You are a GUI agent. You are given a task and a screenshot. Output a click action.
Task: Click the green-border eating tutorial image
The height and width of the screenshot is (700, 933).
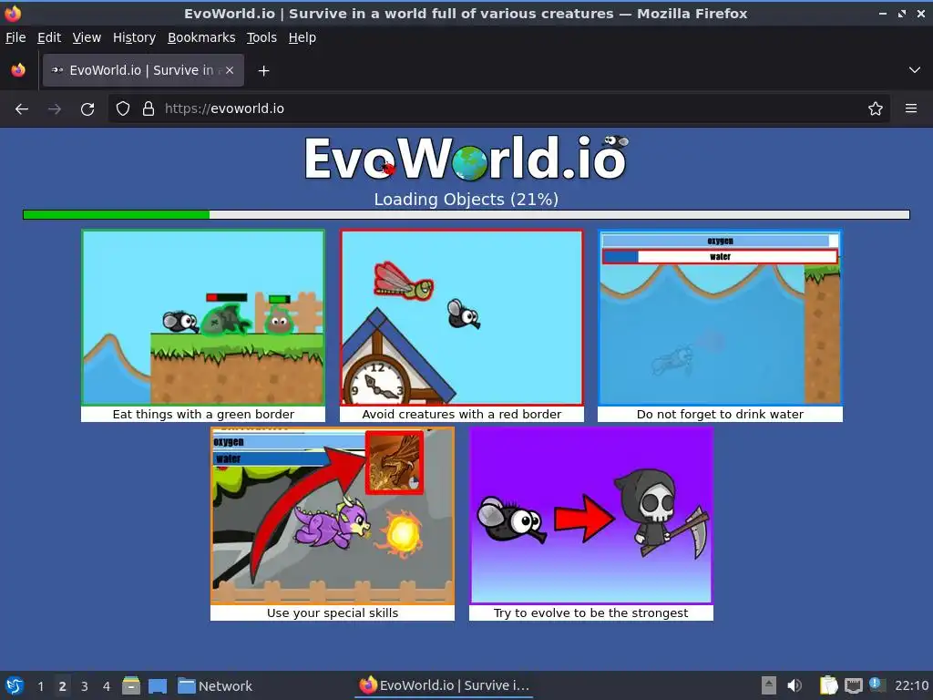(203, 318)
